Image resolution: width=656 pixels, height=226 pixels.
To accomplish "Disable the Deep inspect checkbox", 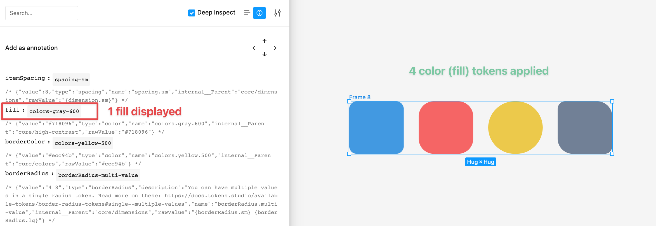I will [x=192, y=13].
